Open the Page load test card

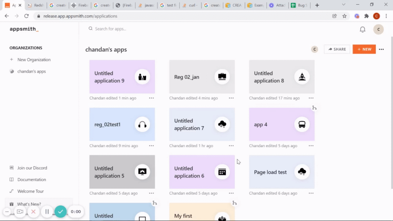point(282,172)
